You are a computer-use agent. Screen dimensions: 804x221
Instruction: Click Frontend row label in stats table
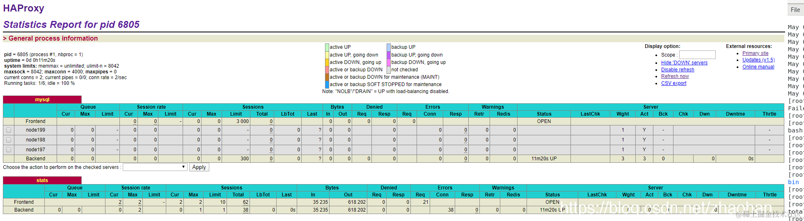[x=24, y=202]
